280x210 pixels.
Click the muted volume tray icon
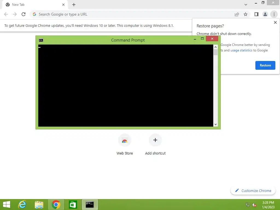[x=254, y=205]
